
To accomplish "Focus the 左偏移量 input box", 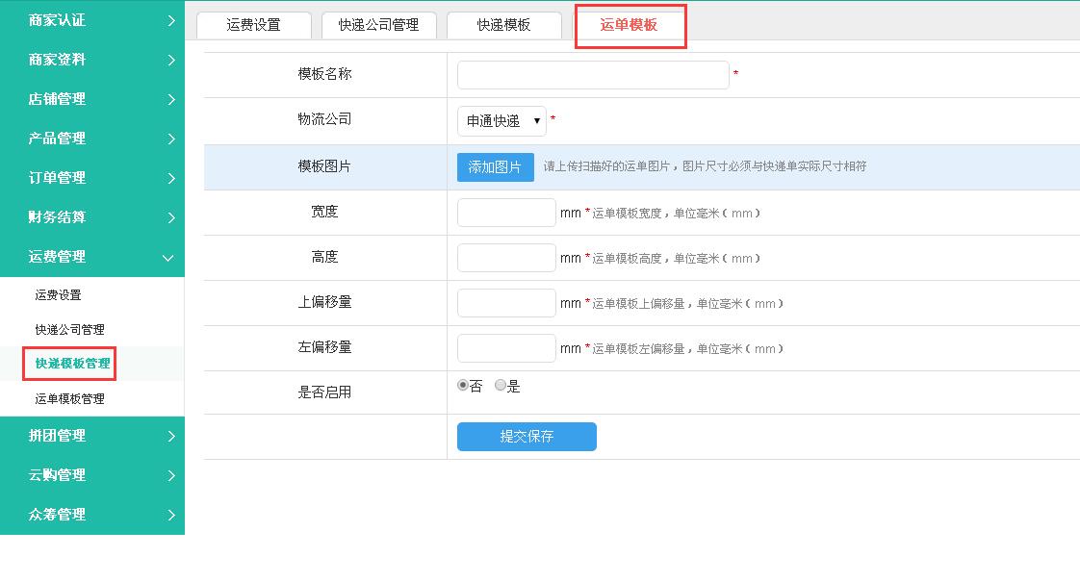I will pos(506,348).
